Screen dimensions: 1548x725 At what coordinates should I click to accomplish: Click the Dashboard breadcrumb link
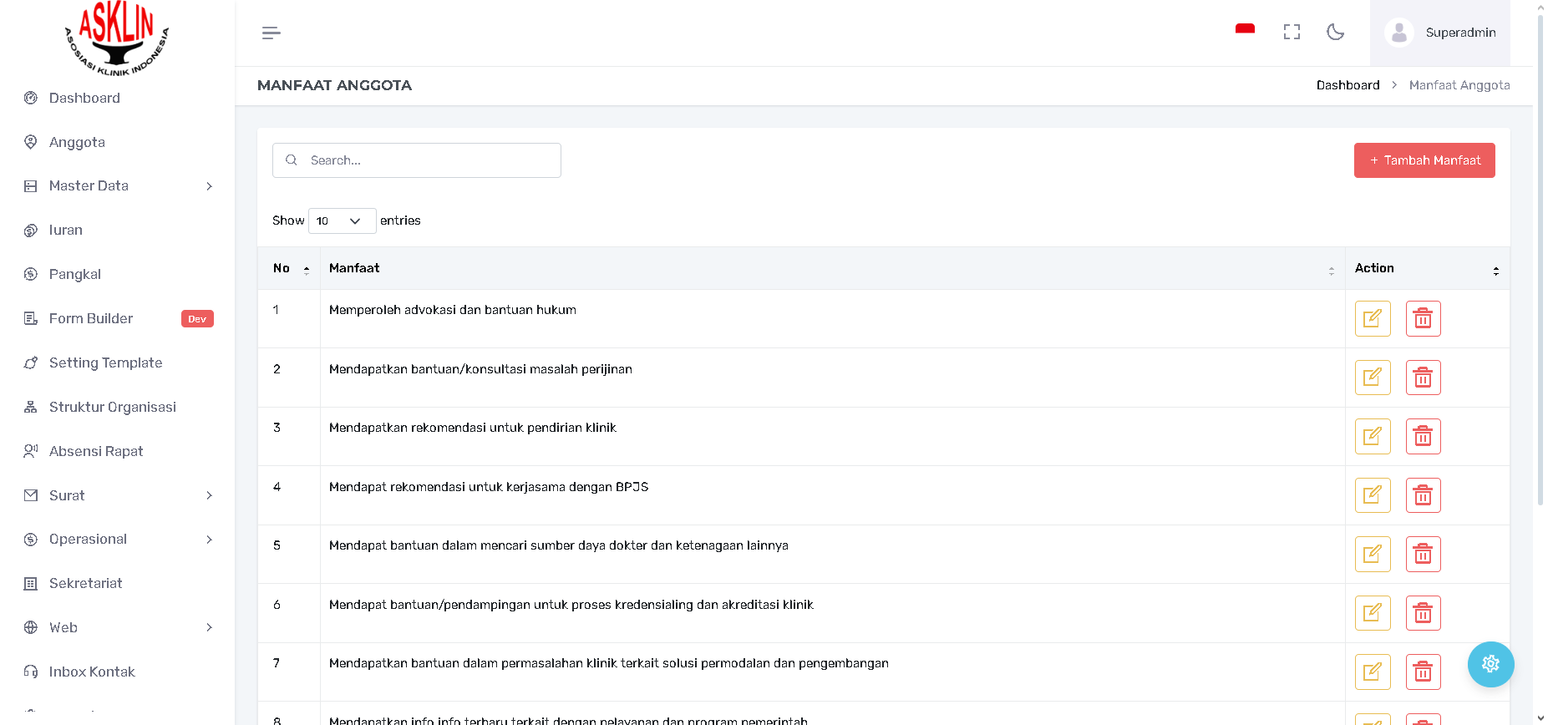(1348, 85)
